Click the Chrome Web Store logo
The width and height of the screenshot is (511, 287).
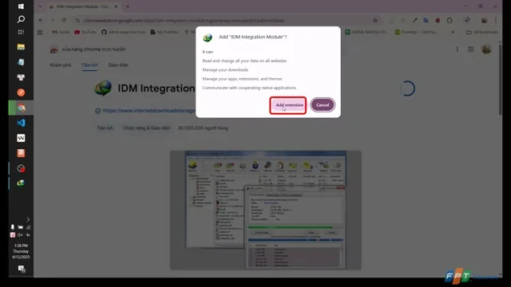coord(54,49)
